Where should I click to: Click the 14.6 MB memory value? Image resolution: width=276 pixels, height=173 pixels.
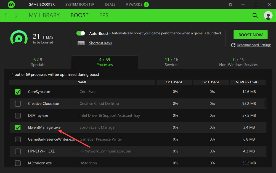click(x=249, y=92)
